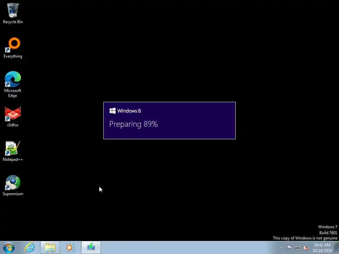The height and width of the screenshot is (254, 339).
Task: Switch to the Windows 8 setup taskbar item
Action: click(x=91, y=247)
